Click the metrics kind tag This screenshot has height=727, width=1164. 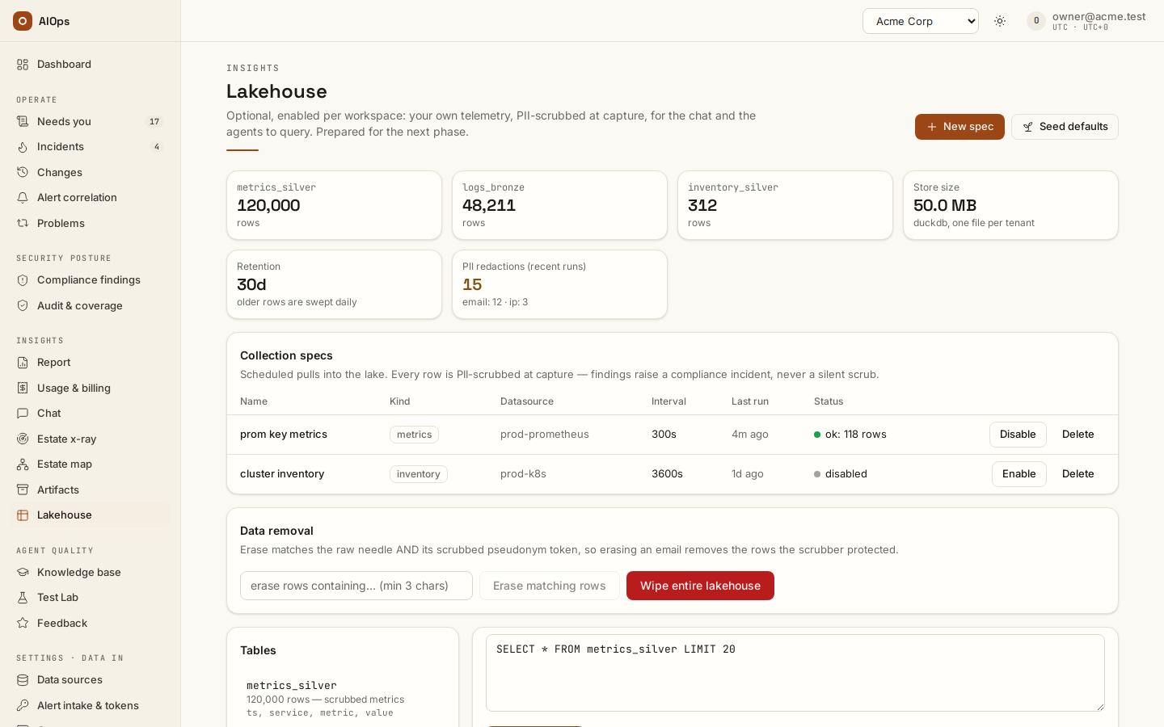tap(414, 435)
